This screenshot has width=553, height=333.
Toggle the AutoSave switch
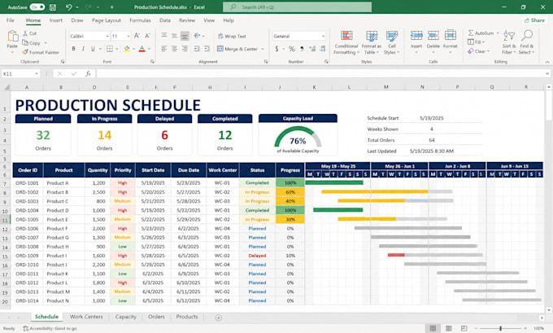coord(37,7)
